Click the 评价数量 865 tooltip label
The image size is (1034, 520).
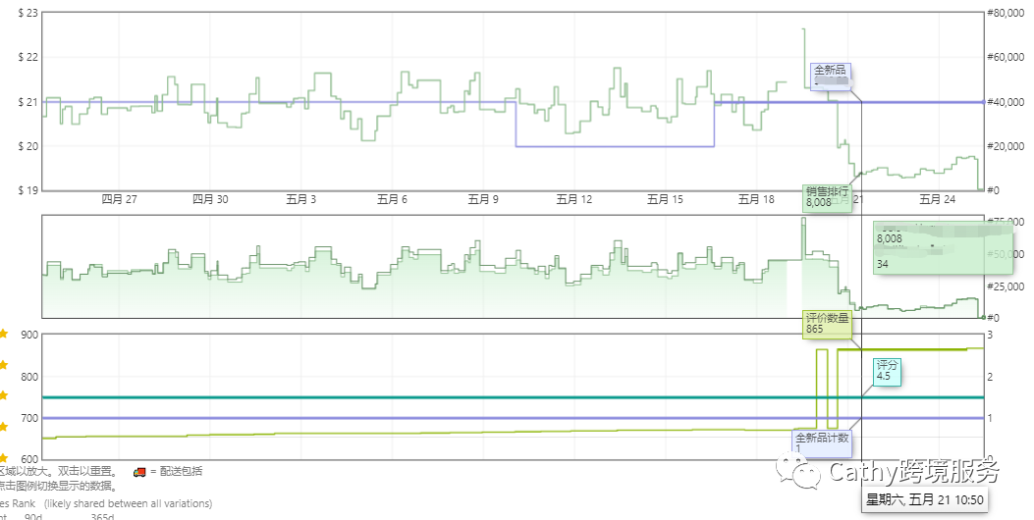pyautogui.click(x=827, y=324)
